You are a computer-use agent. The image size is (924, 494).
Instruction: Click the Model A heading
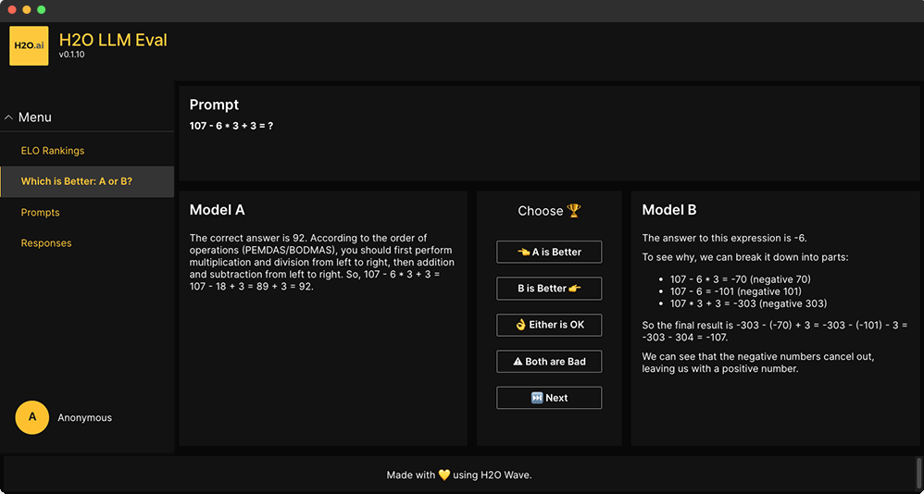(217, 210)
